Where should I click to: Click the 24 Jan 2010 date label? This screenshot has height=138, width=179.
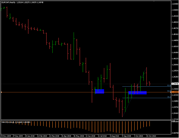pos(30,136)
